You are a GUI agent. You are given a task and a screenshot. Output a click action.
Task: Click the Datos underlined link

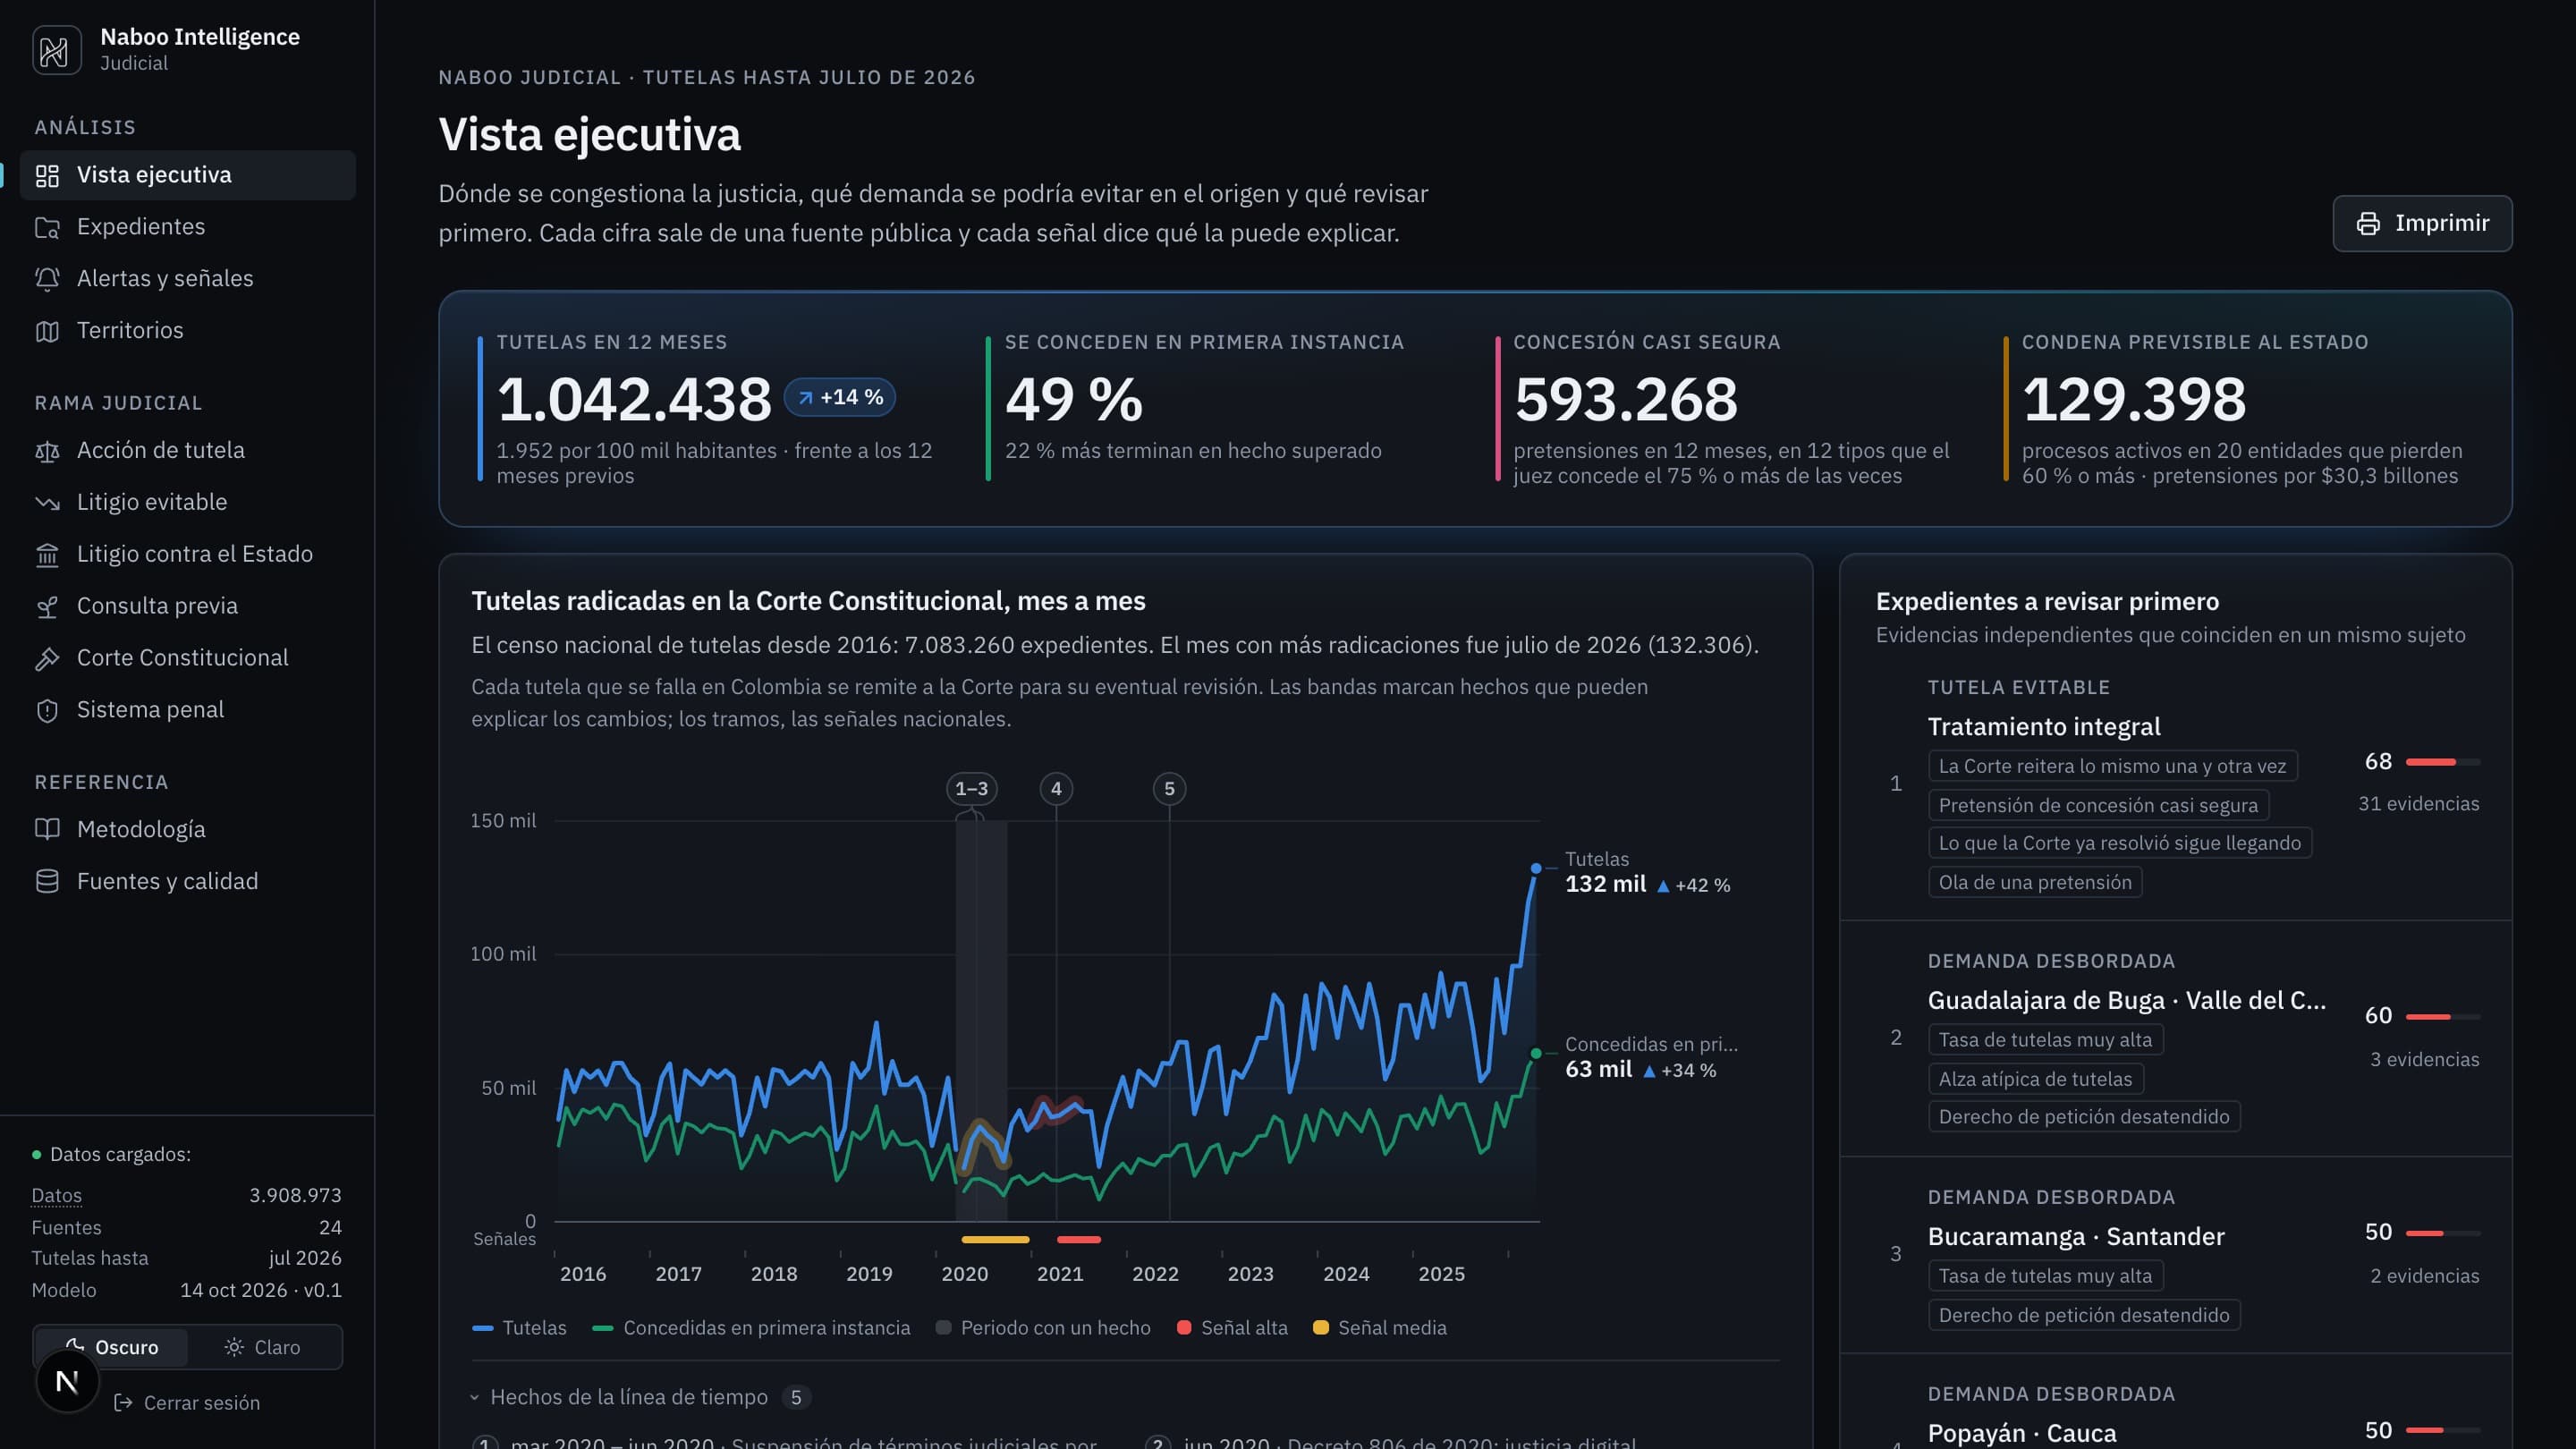coord(56,1196)
